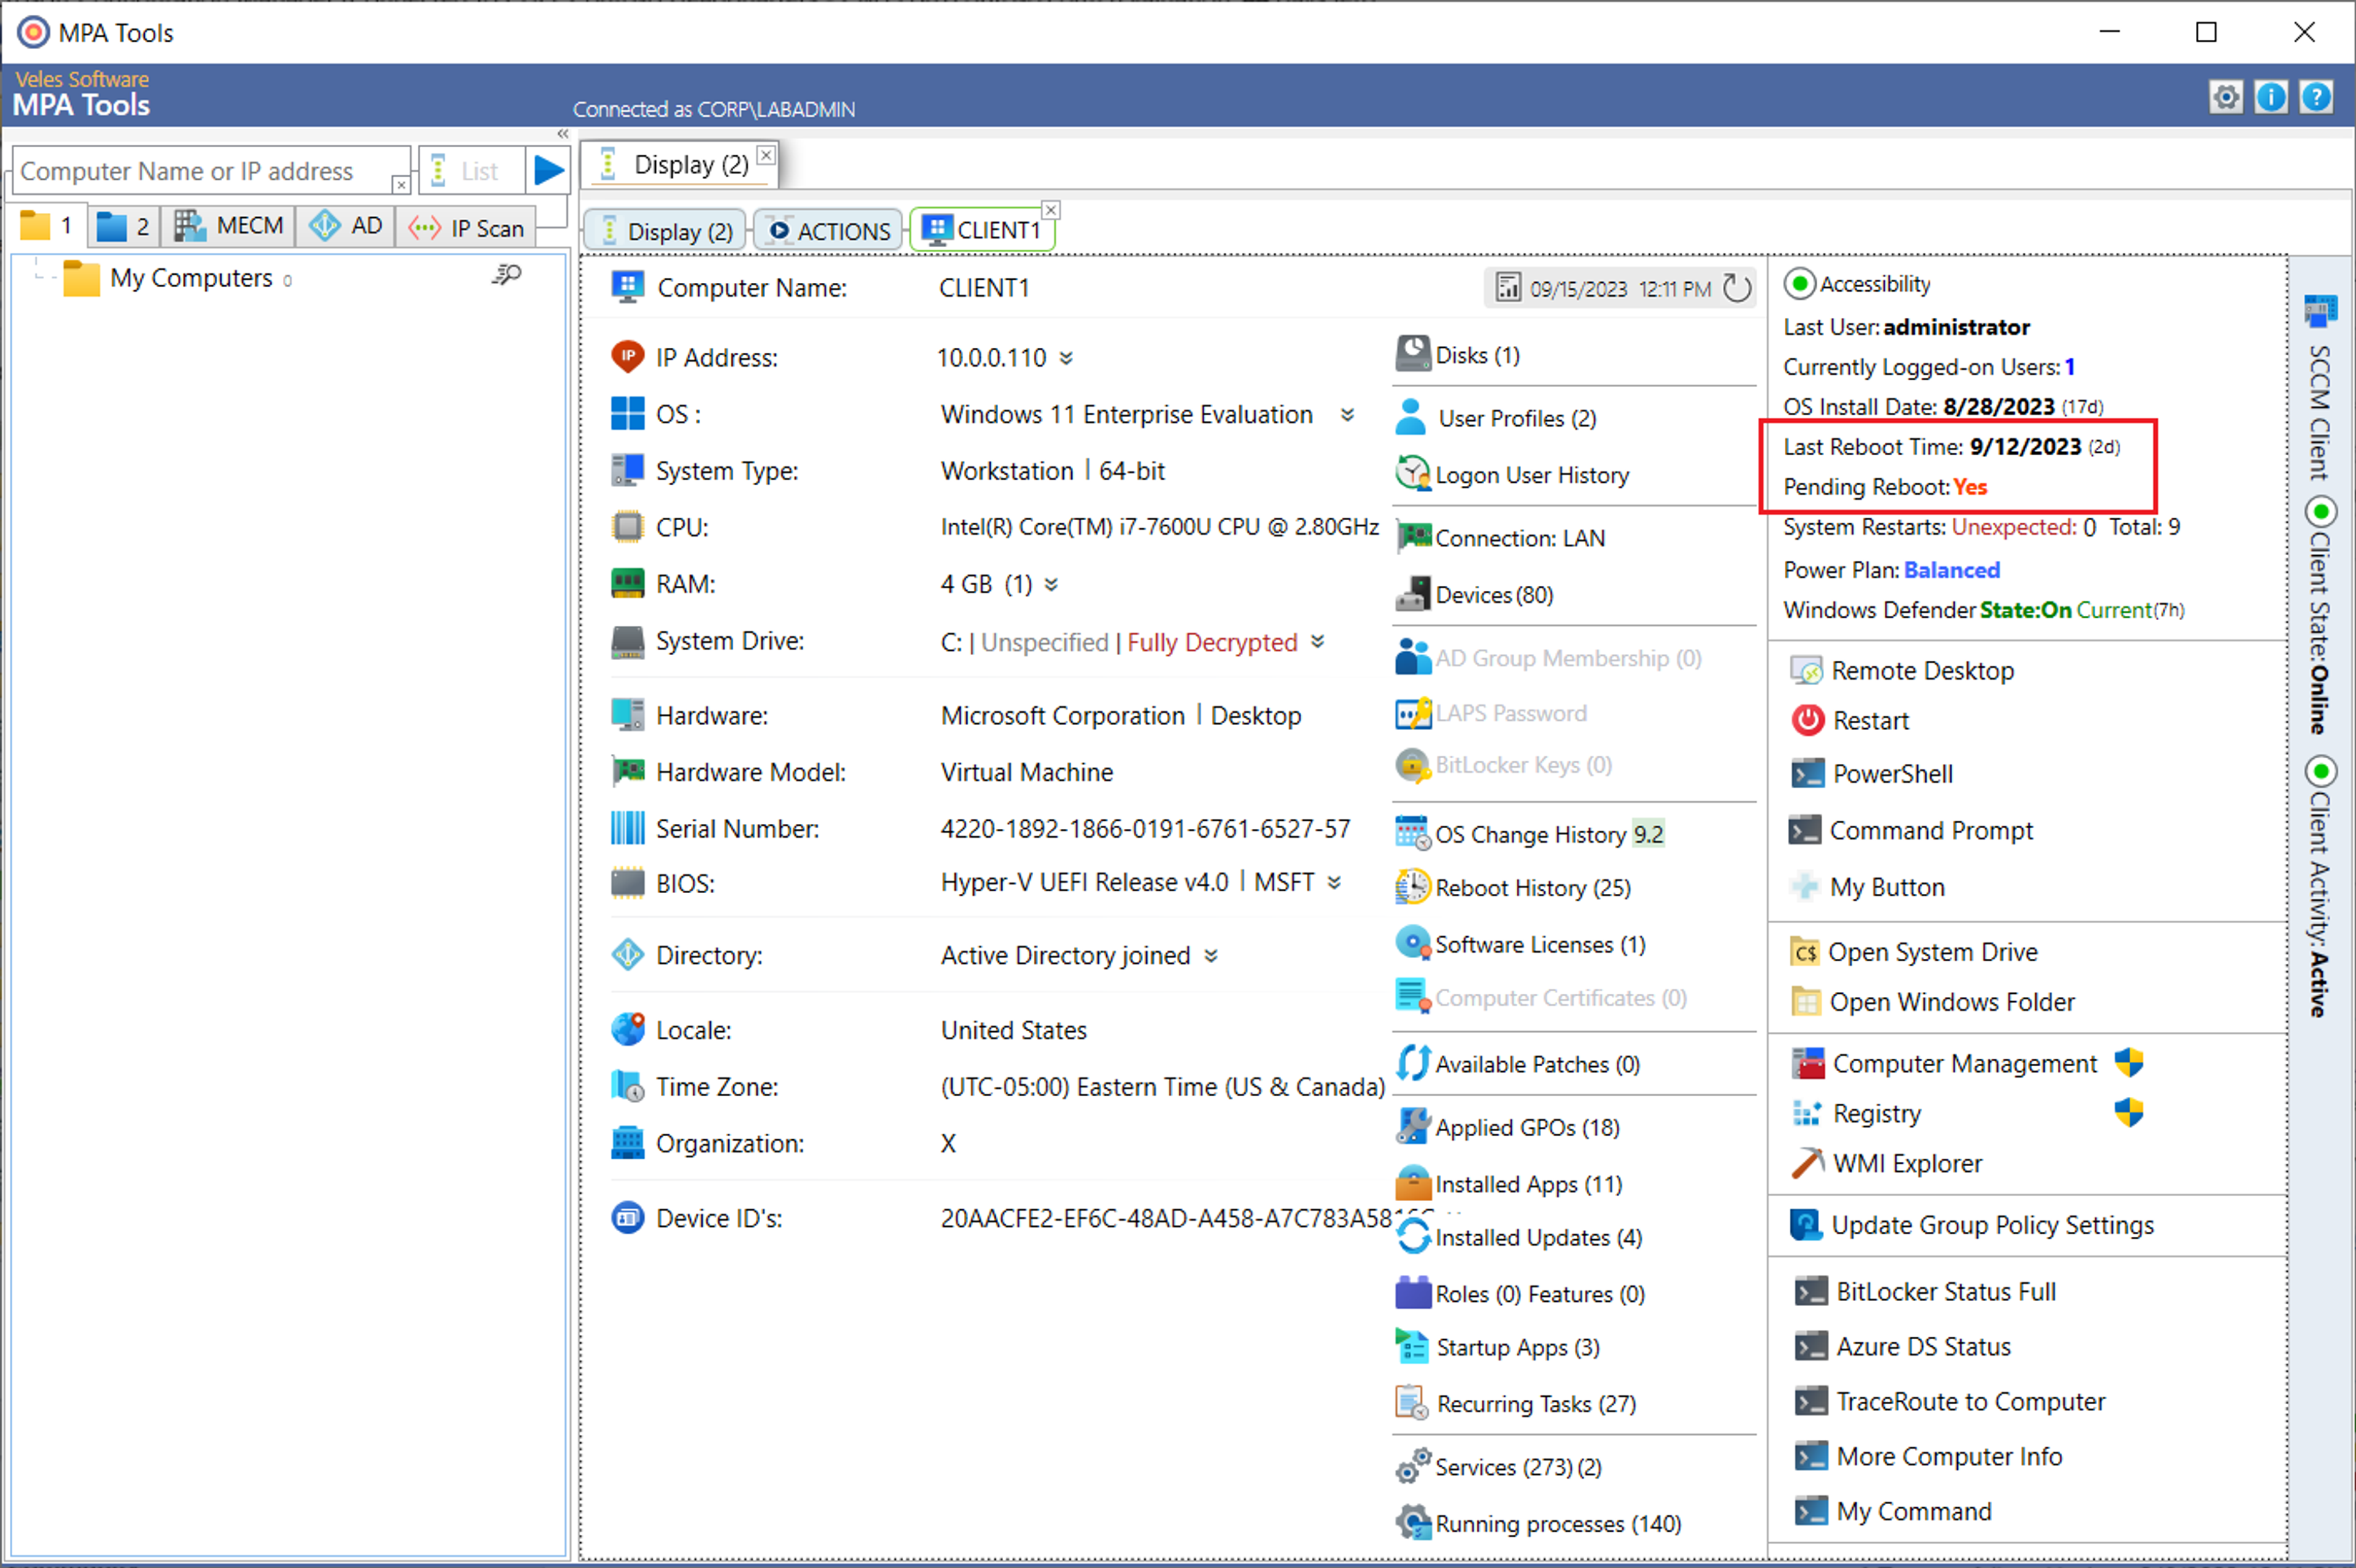
Task: Open the Disks (1) icon
Action: pyautogui.click(x=1412, y=354)
